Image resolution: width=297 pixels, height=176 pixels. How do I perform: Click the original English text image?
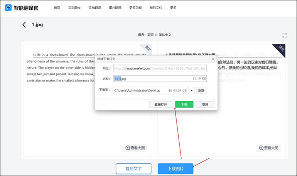pyautogui.click(x=88, y=100)
